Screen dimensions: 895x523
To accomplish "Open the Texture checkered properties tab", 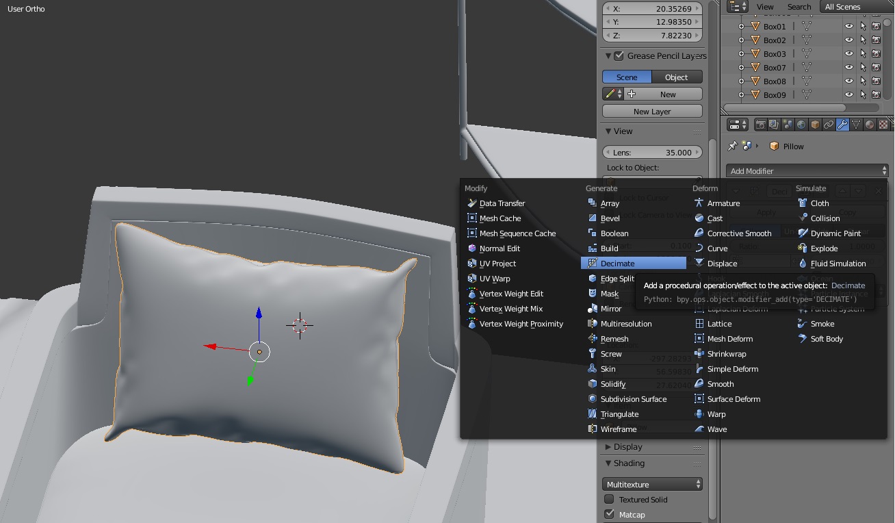I will pos(885,125).
